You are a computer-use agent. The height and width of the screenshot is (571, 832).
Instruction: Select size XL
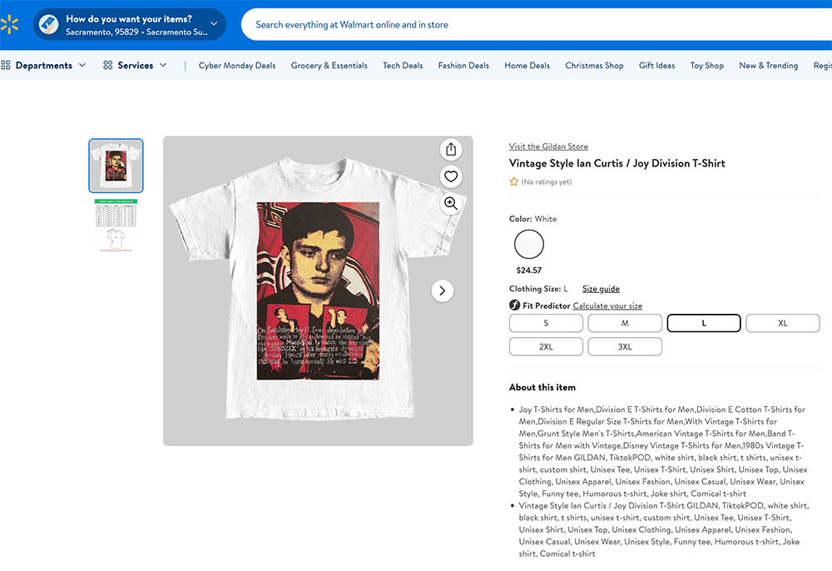click(782, 323)
